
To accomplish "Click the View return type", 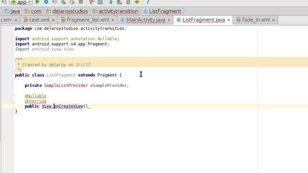I will pyautogui.click(x=47, y=106).
